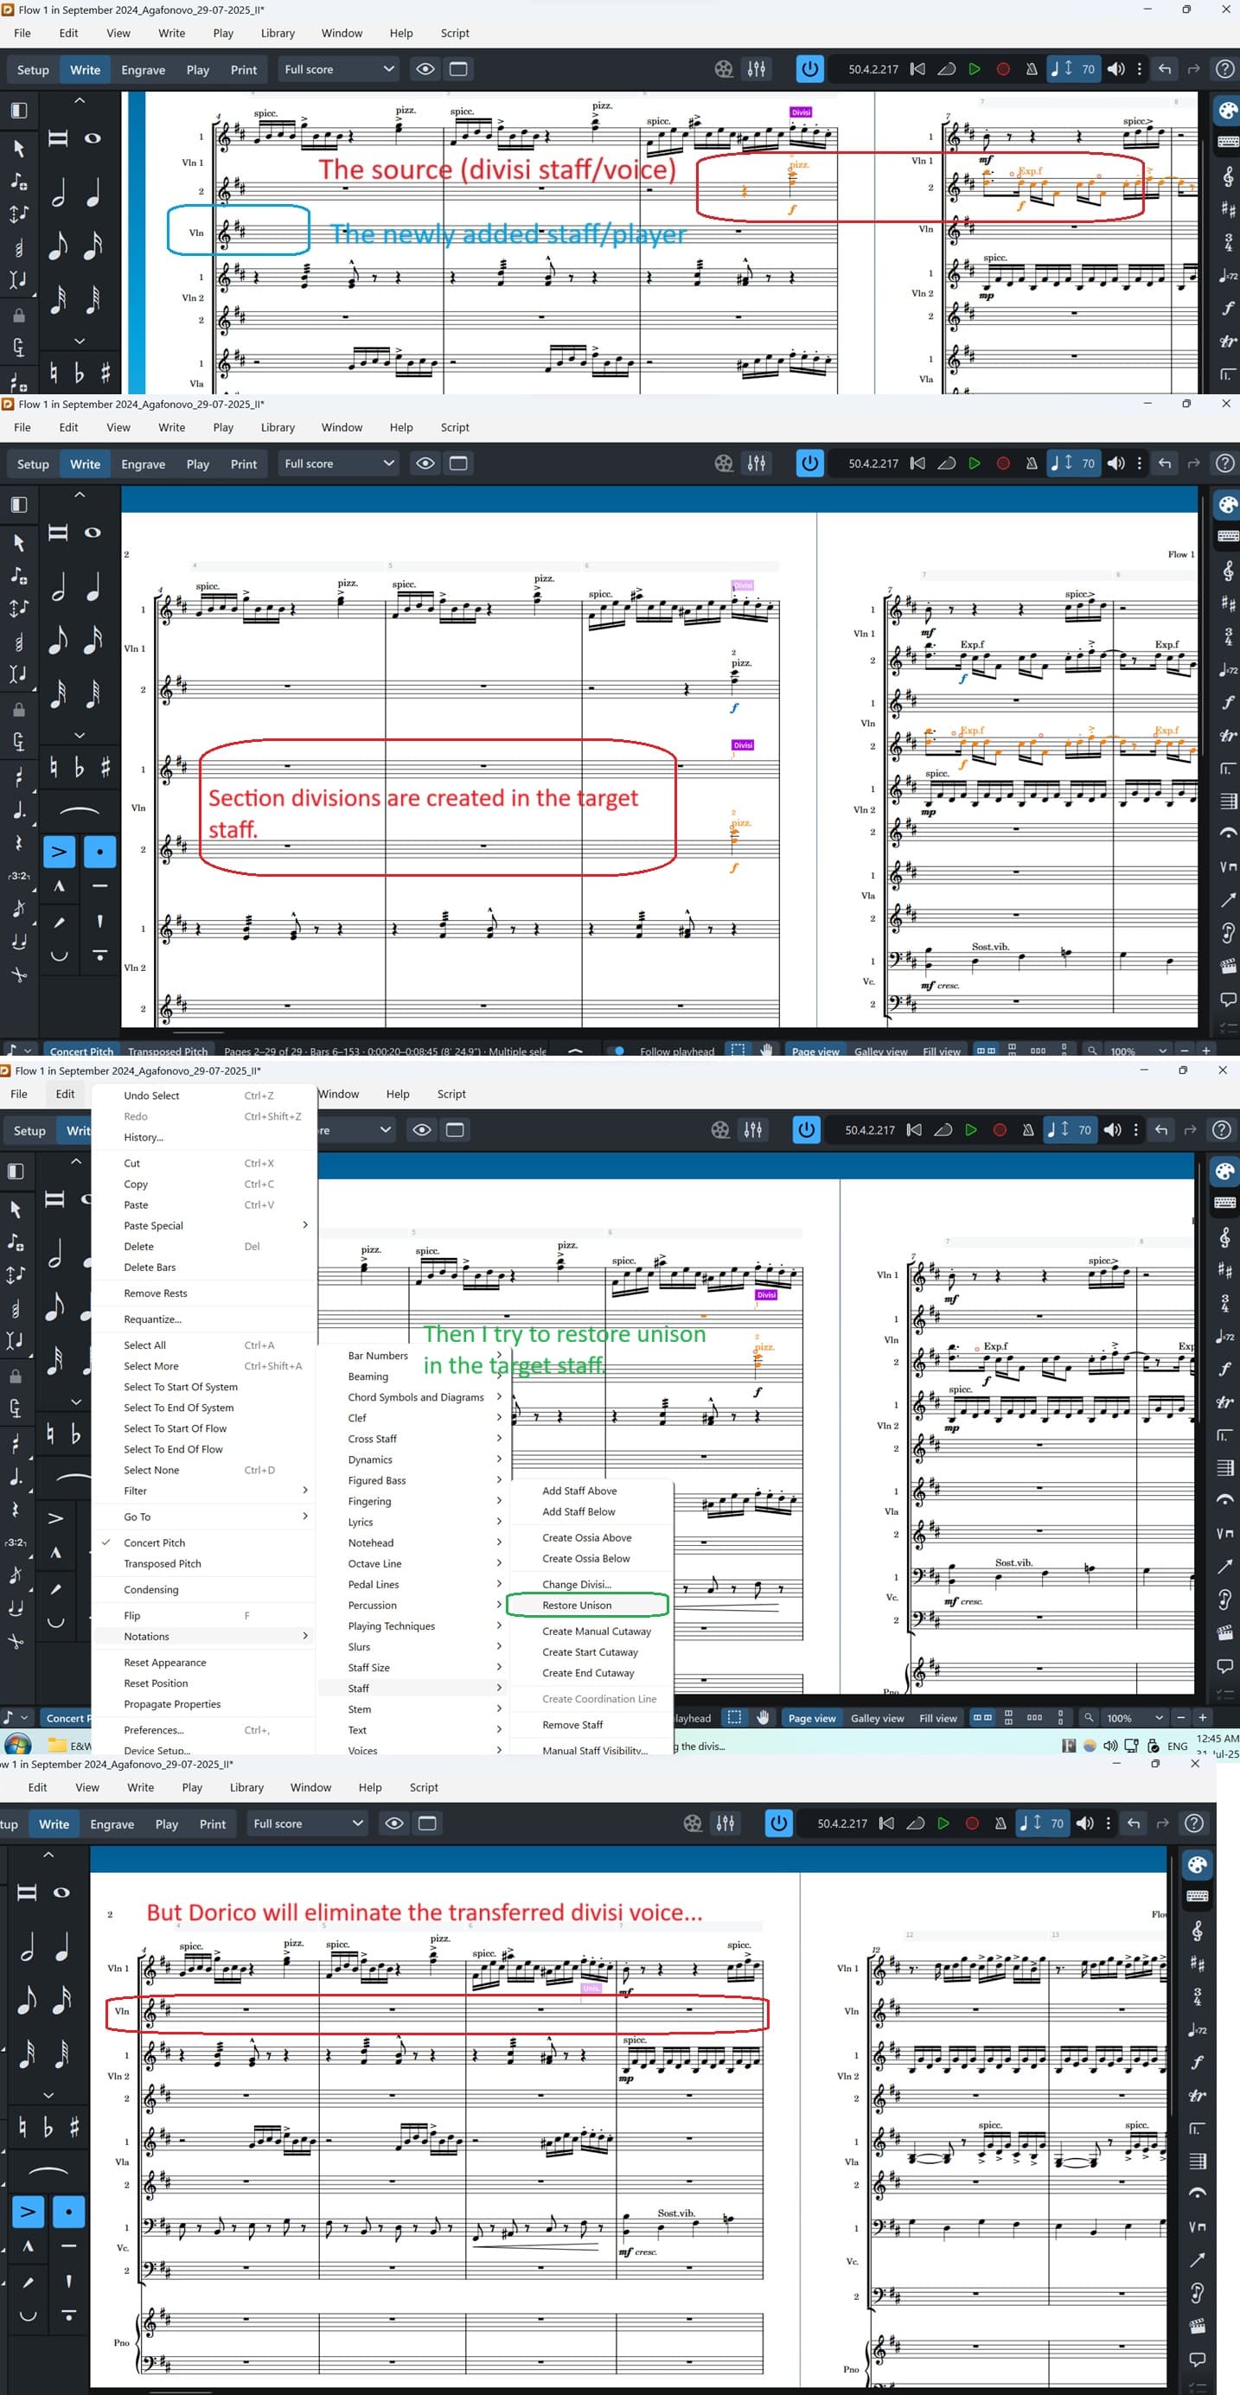Start playback with the green Play button, top window
Viewport: 1240px width, 2395px height.
pyautogui.click(x=975, y=69)
